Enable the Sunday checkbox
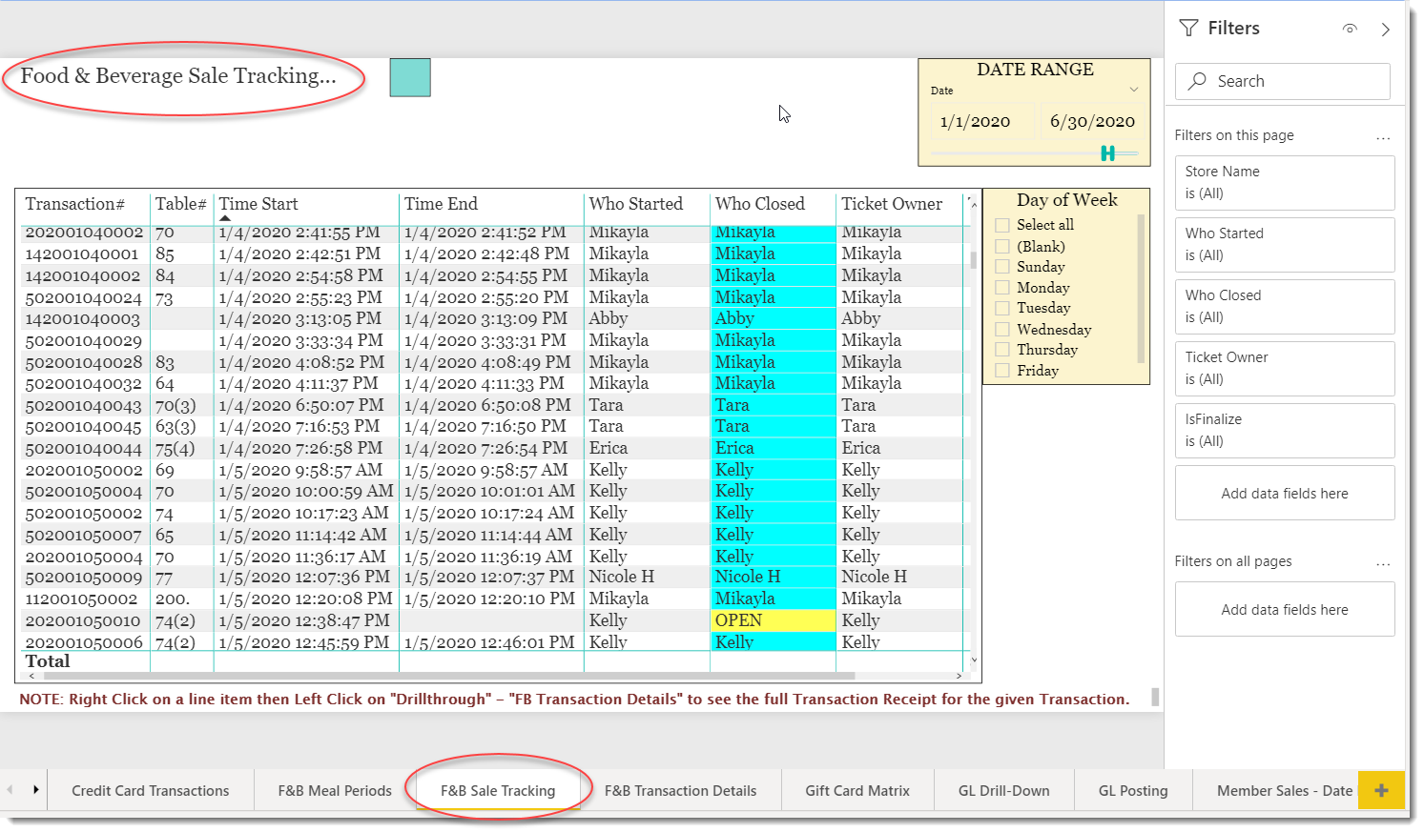This screenshot has height=832, width=1424. 1002,268
